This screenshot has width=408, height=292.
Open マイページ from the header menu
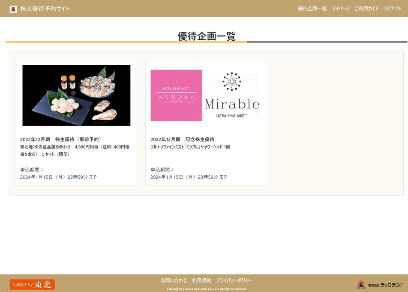(x=341, y=9)
